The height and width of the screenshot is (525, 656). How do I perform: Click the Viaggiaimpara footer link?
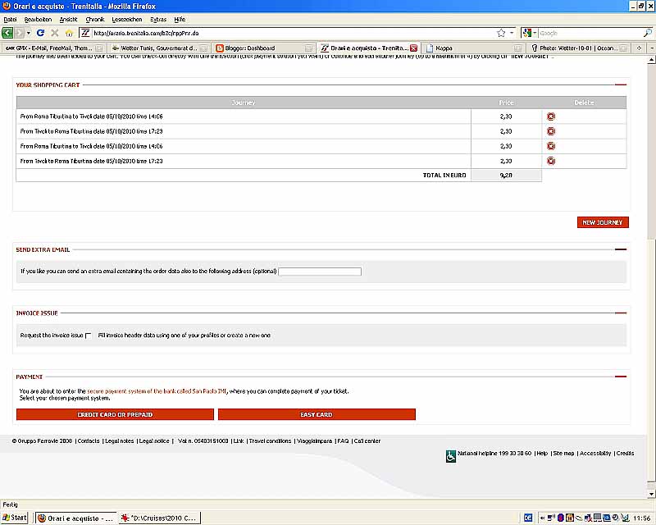[315, 441]
